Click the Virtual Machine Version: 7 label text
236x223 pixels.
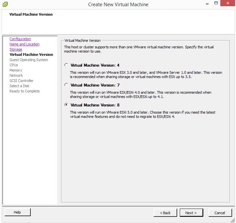tap(95, 85)
